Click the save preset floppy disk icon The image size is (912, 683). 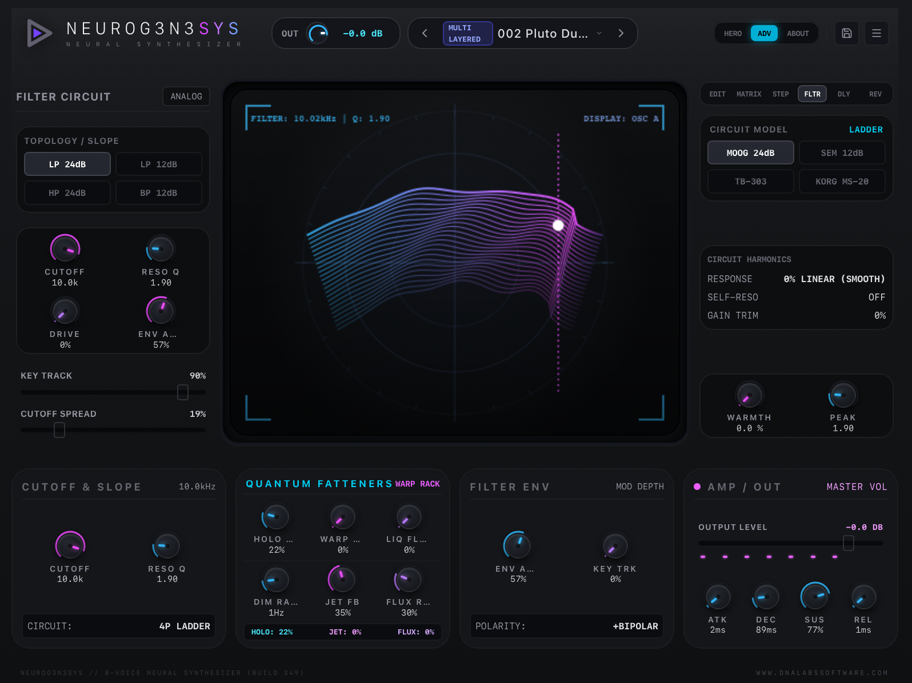click(x=847, y=33)
